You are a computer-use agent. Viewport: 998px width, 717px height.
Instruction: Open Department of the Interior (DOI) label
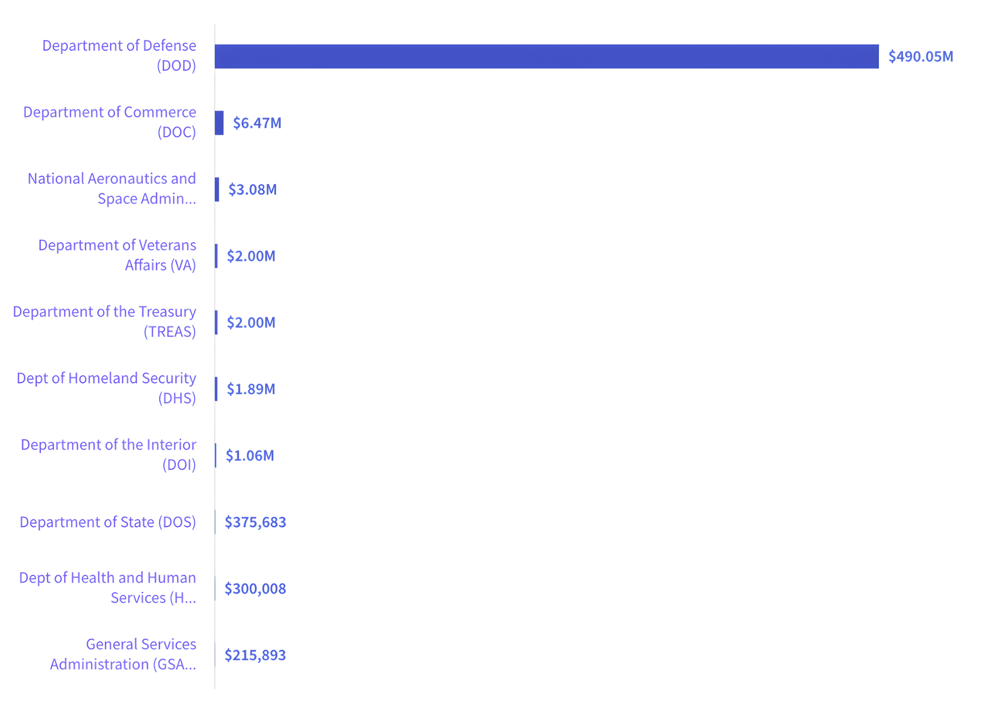[109, 454]
